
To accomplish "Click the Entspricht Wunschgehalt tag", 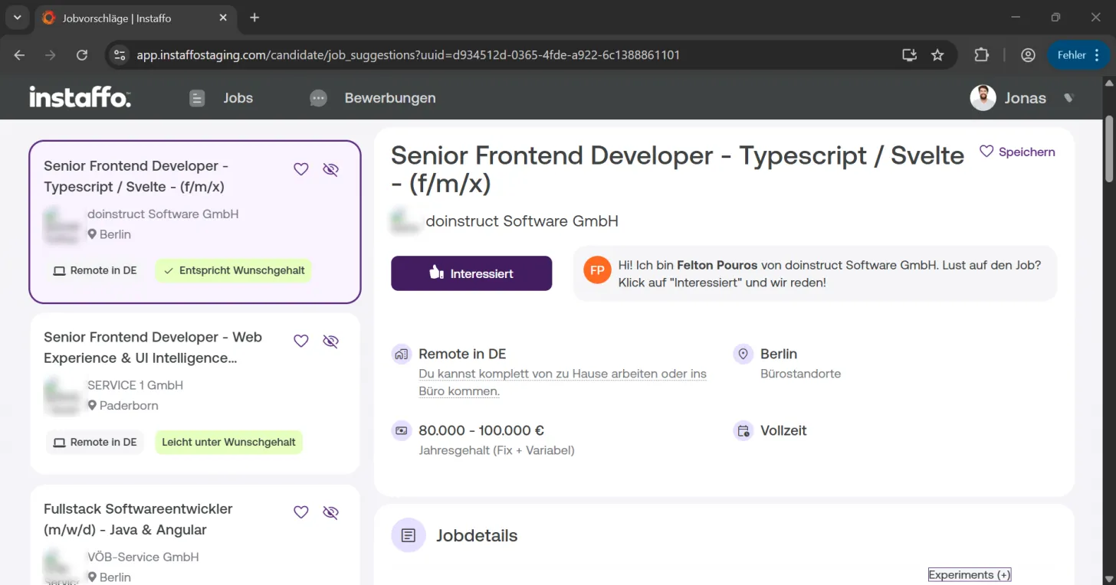I will (234, 270).
